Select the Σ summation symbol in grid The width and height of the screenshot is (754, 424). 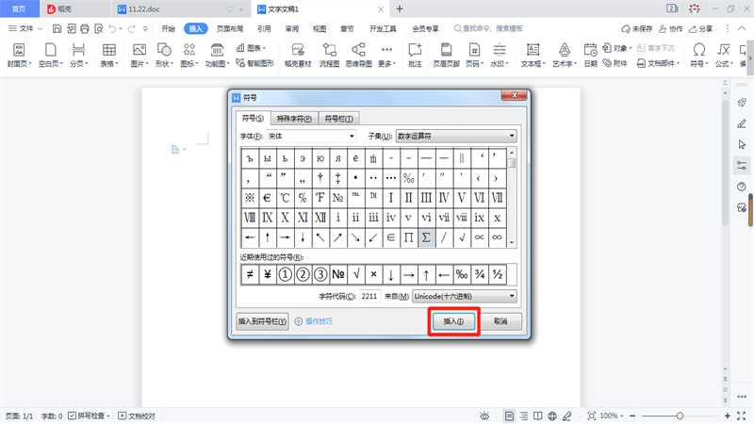426,237
